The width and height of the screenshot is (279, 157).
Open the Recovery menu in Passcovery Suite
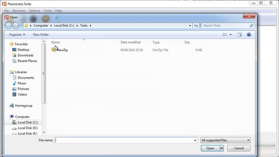19,10
